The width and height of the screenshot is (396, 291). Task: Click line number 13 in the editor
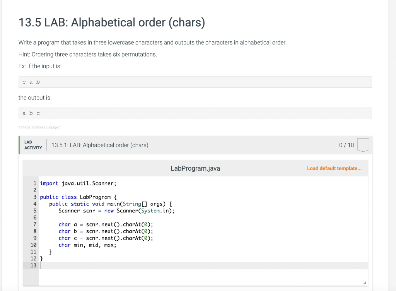tap(33, 265)
